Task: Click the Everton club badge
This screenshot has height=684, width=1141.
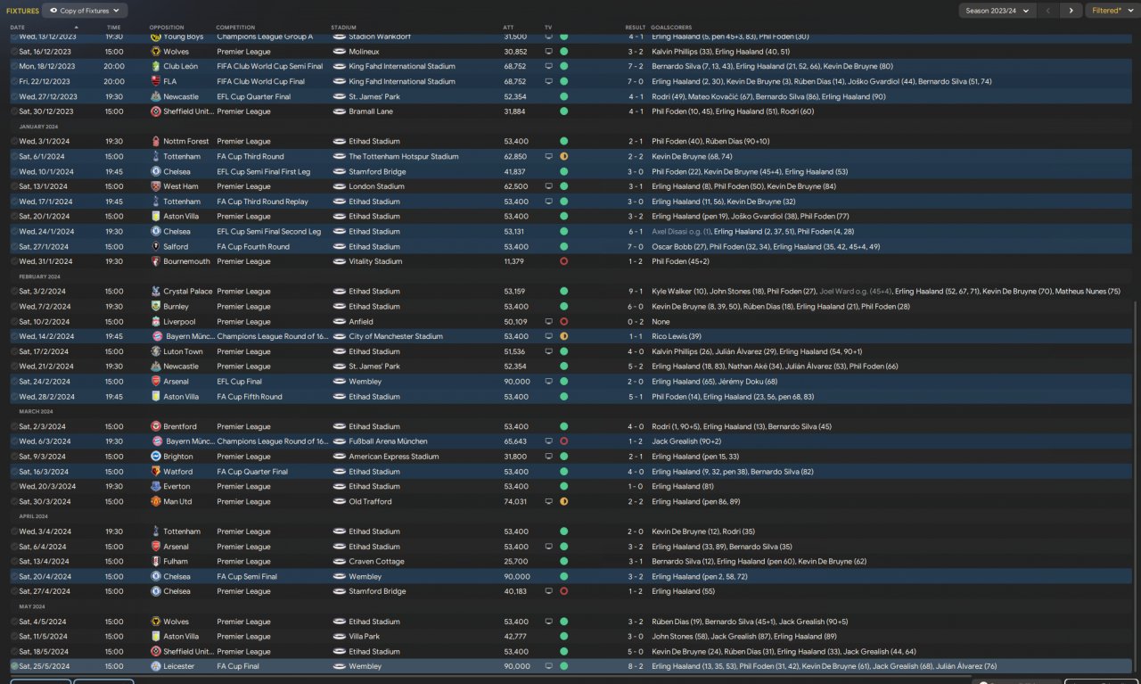Action: 156,487
